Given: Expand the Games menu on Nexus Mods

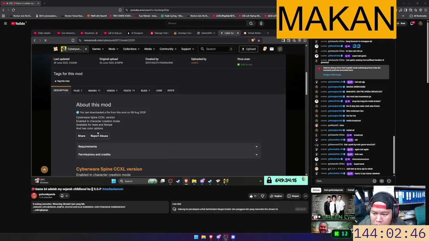Looking at the screenshot, I should click(x=98, y=49).
